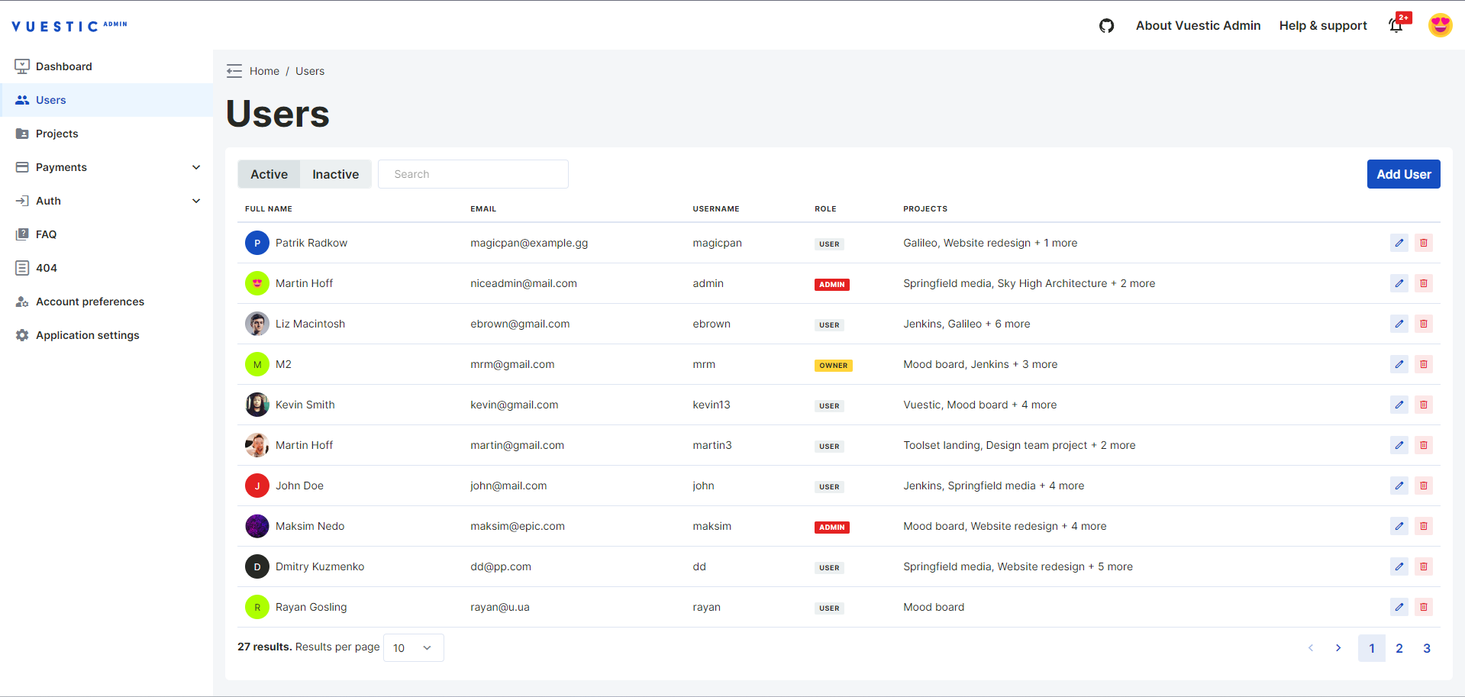Delete Rayan Gosling using the trash icon
Viewport: 1465px width, 697px height.
click(x=1424, y=607)
